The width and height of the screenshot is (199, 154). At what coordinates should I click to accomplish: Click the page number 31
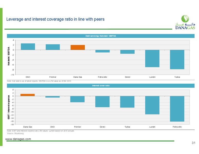coord(193,143)
